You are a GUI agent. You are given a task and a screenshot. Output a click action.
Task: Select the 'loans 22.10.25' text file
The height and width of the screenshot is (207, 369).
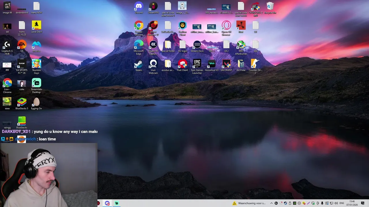[22, 28]
